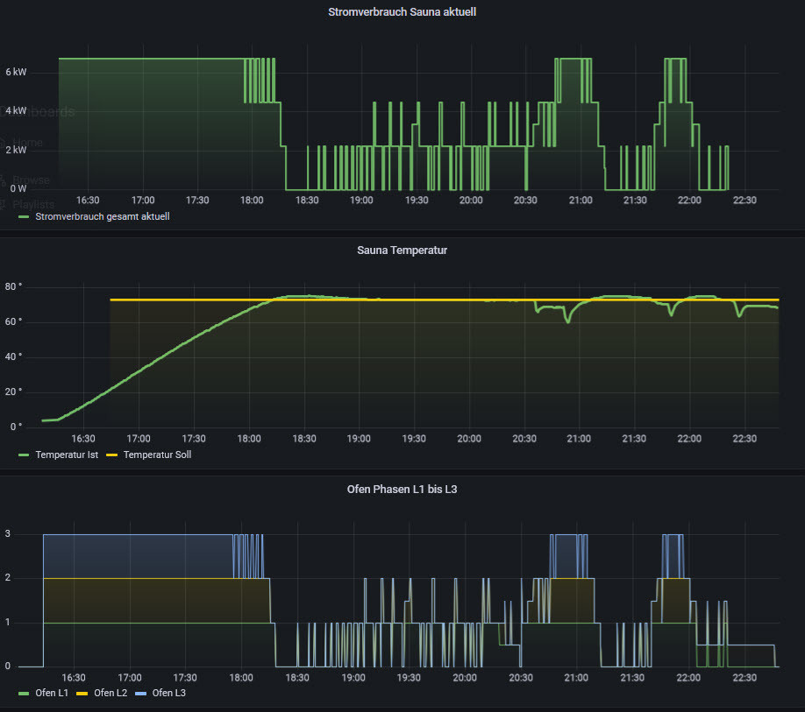Toggle the Temperatur Soll legend series
Viewport: 805px width, 712px height.
point(157,455)
